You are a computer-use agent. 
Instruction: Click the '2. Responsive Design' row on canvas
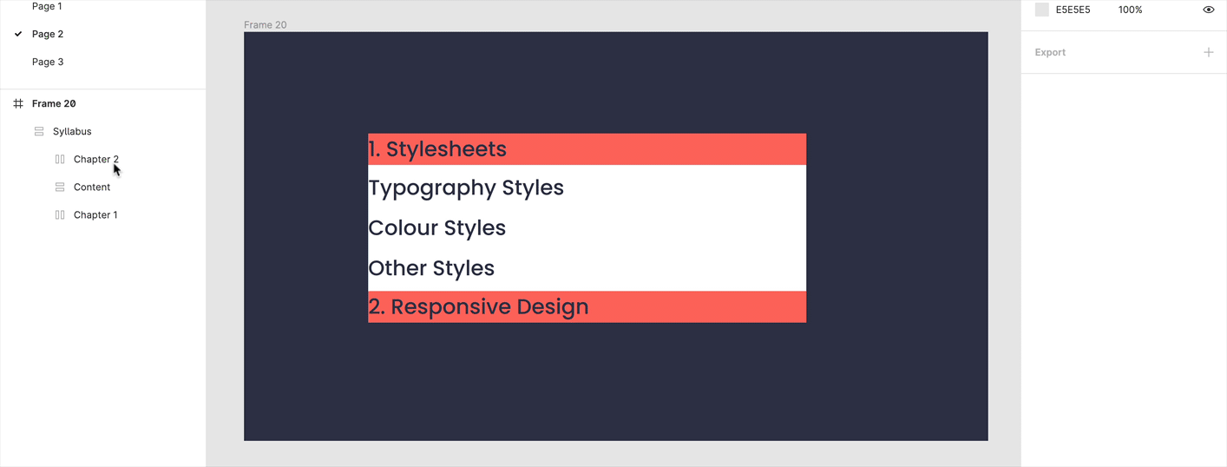[587, 306]
